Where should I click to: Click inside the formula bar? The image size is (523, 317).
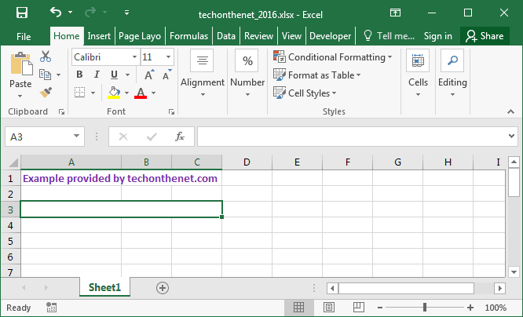coord(352,137)
